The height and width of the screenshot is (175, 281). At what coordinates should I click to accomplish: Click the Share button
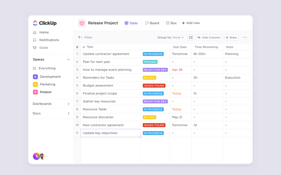pyautogui.click(x=231, y=37)
